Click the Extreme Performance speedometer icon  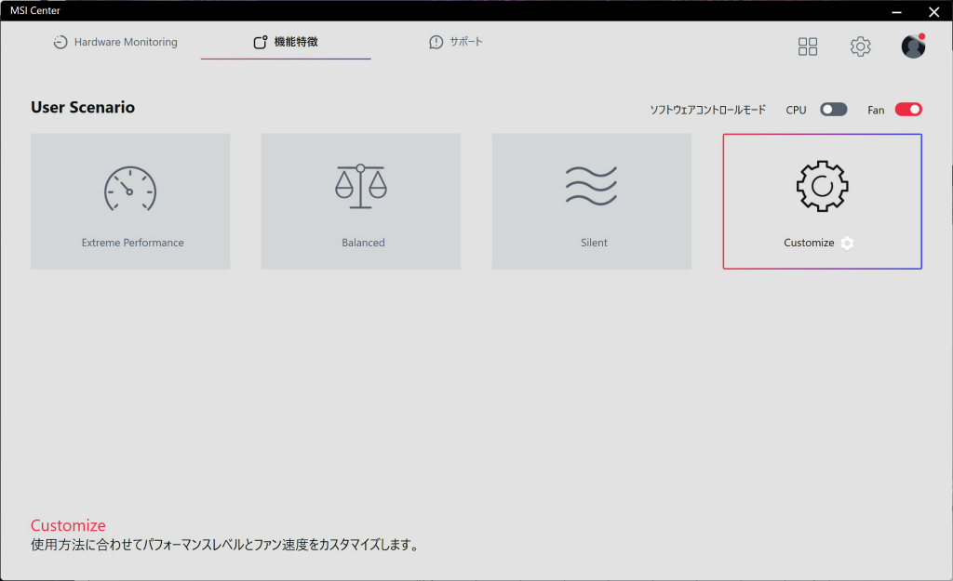click(130, 188)
